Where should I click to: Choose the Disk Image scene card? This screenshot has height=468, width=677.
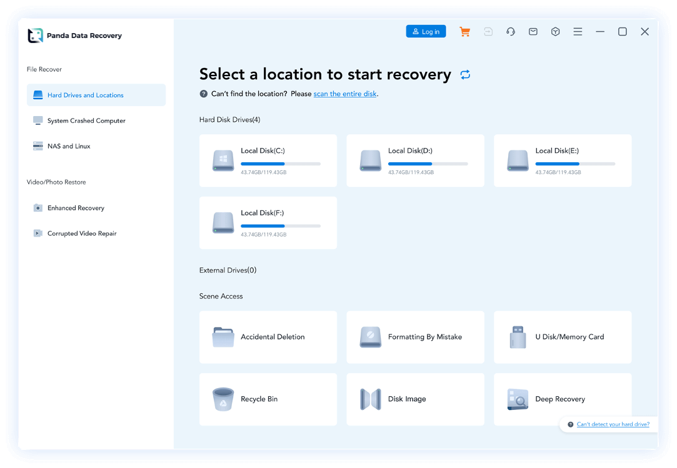(415, 399)
